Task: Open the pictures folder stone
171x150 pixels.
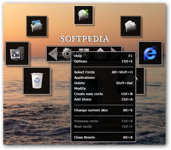Action: click(37, 26)
